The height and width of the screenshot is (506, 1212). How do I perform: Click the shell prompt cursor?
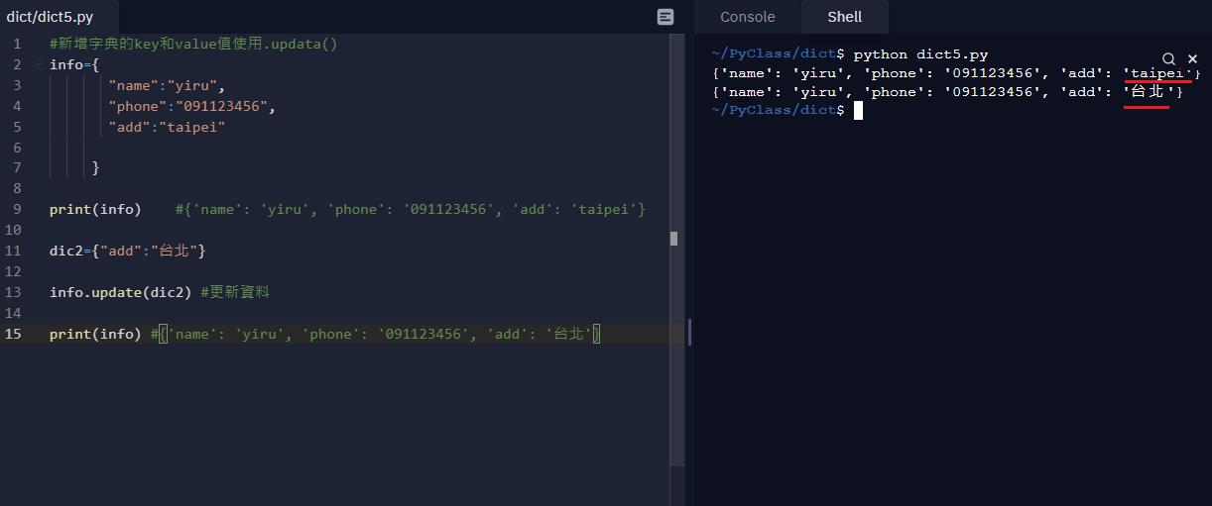click(858, 111)
